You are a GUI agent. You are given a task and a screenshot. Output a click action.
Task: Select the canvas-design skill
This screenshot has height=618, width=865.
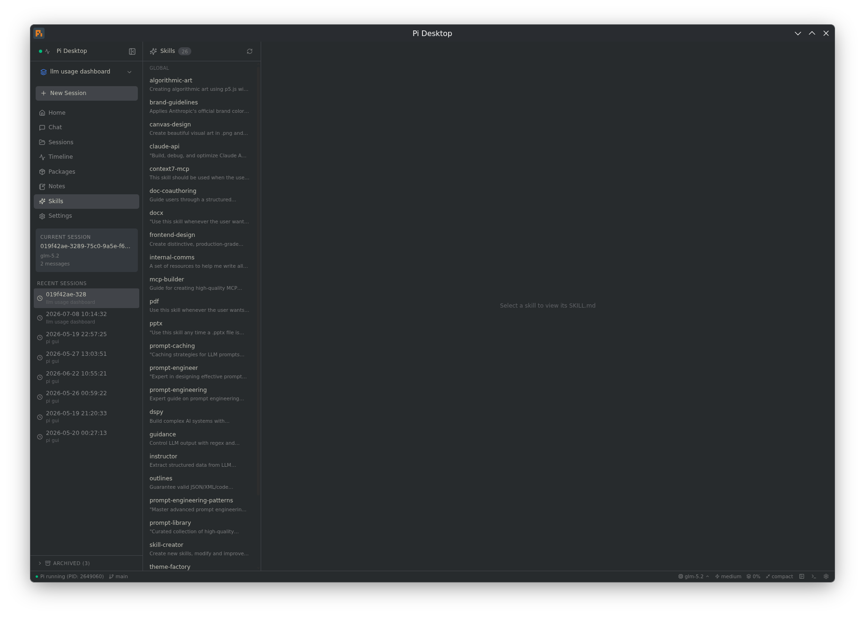[200, 129]
